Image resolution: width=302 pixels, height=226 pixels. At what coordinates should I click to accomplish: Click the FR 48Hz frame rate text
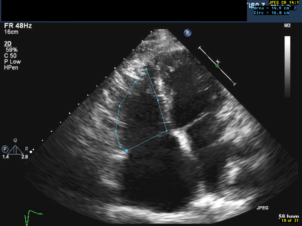coord(18,26)
